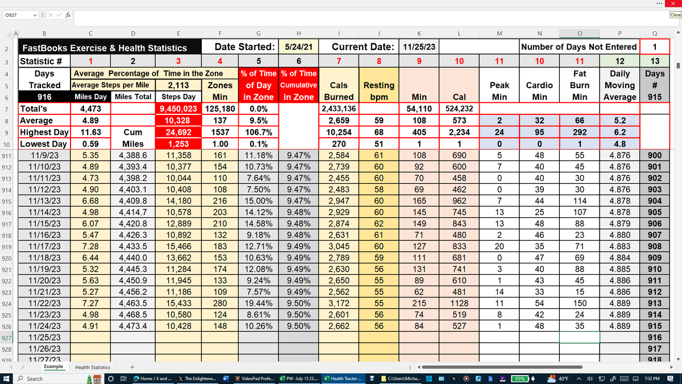Click the vertical scrollbar down arrow
Viewport: 682px width, 384px height.
point(677,359)
